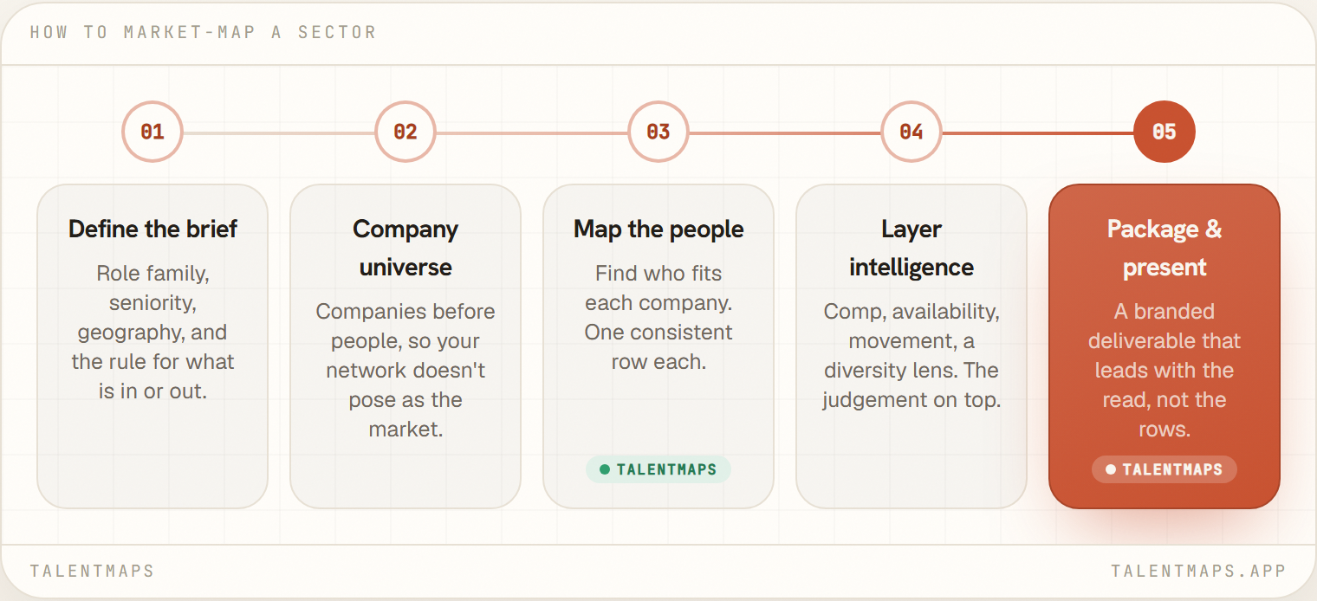Screen dimensions: 1317x601
Task: Open the Map the people card
Action: (658, 346)
